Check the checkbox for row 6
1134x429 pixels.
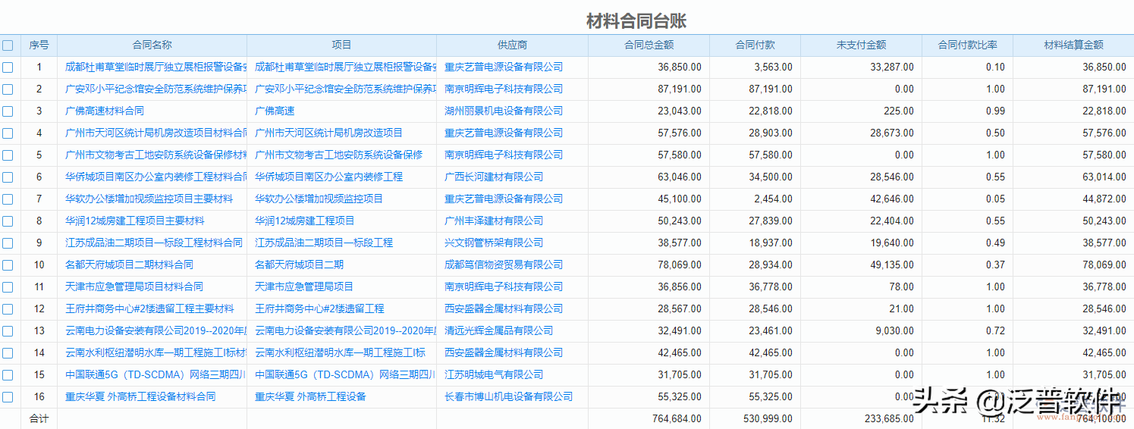(8, 177)
